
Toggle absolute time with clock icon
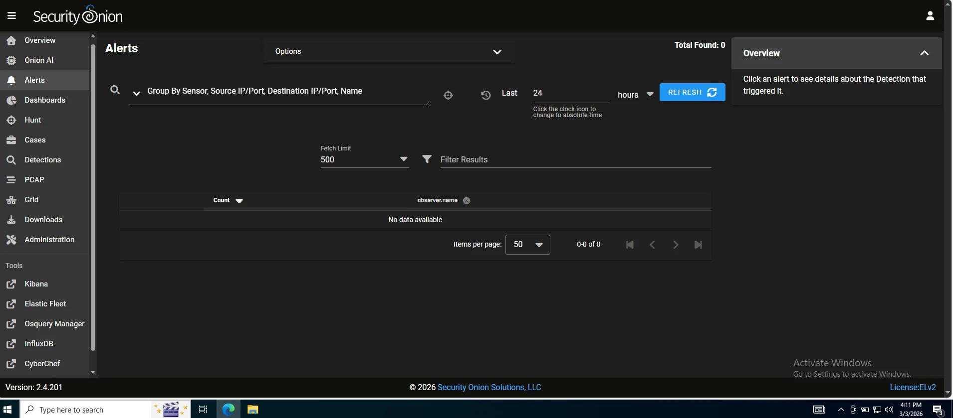click(485, 95)
